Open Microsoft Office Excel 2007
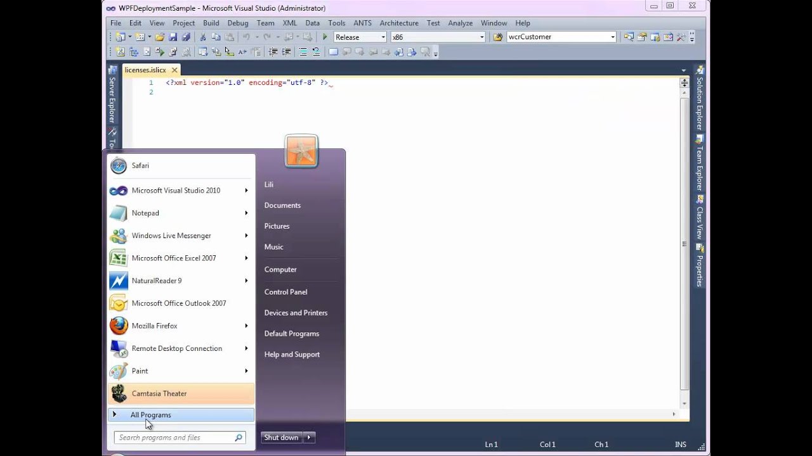 point(181,258)
